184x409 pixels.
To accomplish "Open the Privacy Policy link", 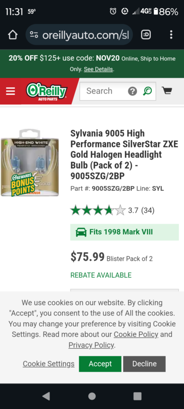I will tap(91, 346).
